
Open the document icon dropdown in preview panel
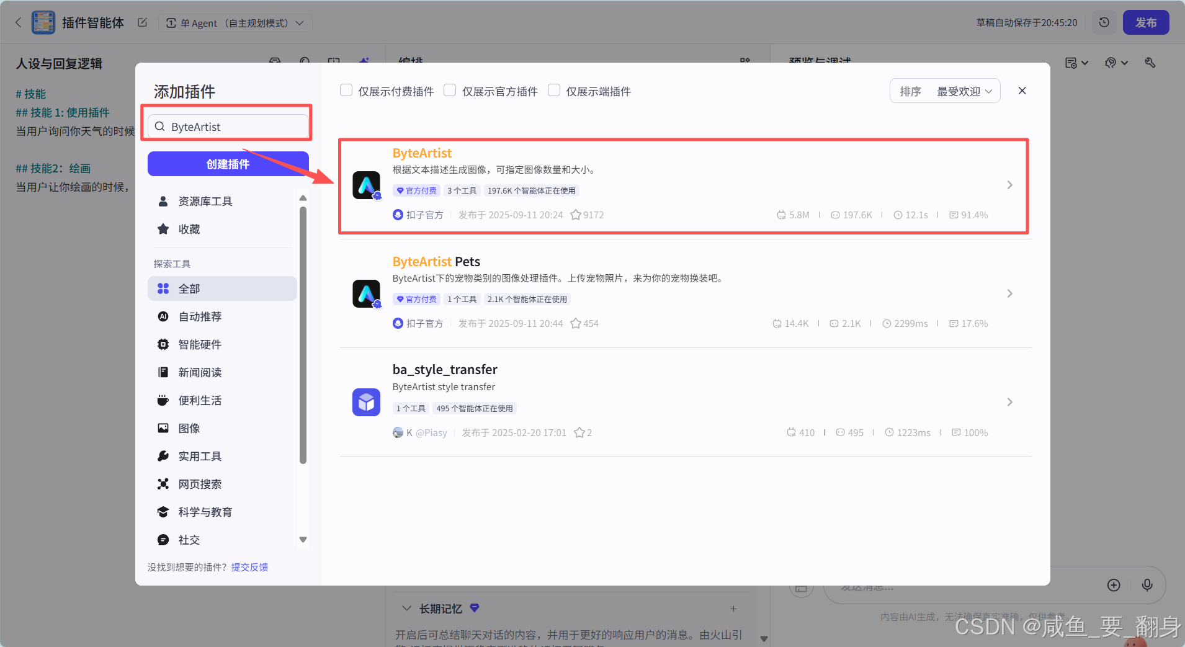tap(1076, 63)
